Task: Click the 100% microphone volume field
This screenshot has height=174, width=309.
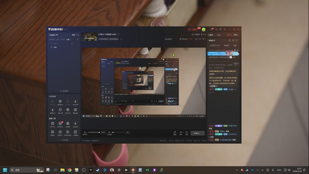Action: [x=103, y=132]
